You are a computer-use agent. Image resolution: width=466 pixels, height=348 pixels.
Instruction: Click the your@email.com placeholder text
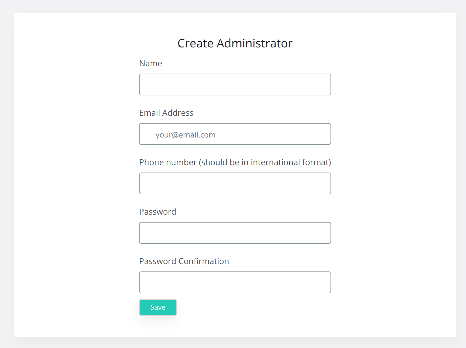186,135
